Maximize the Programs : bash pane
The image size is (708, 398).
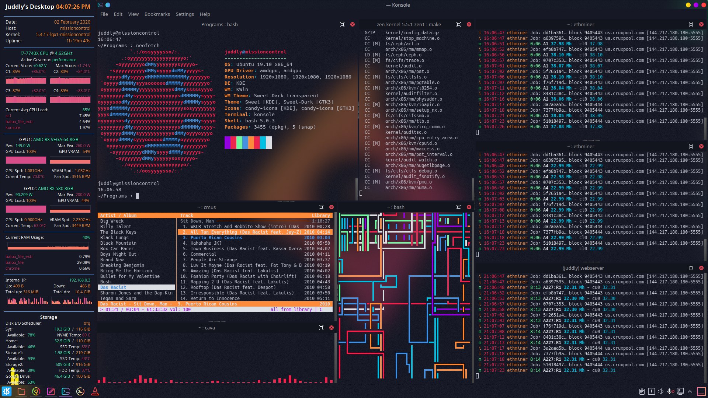click(342, 24)
